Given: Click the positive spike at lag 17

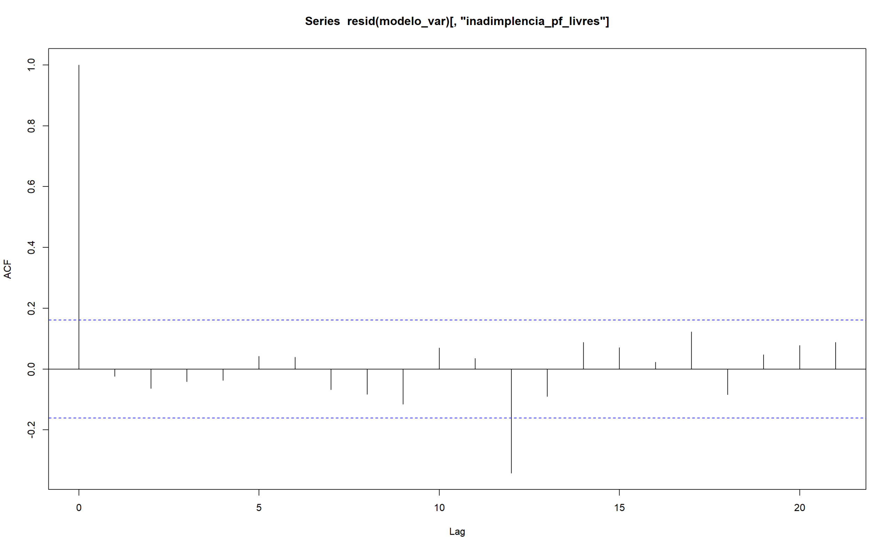Looking at the screenshot, I should tap(691, 350).
